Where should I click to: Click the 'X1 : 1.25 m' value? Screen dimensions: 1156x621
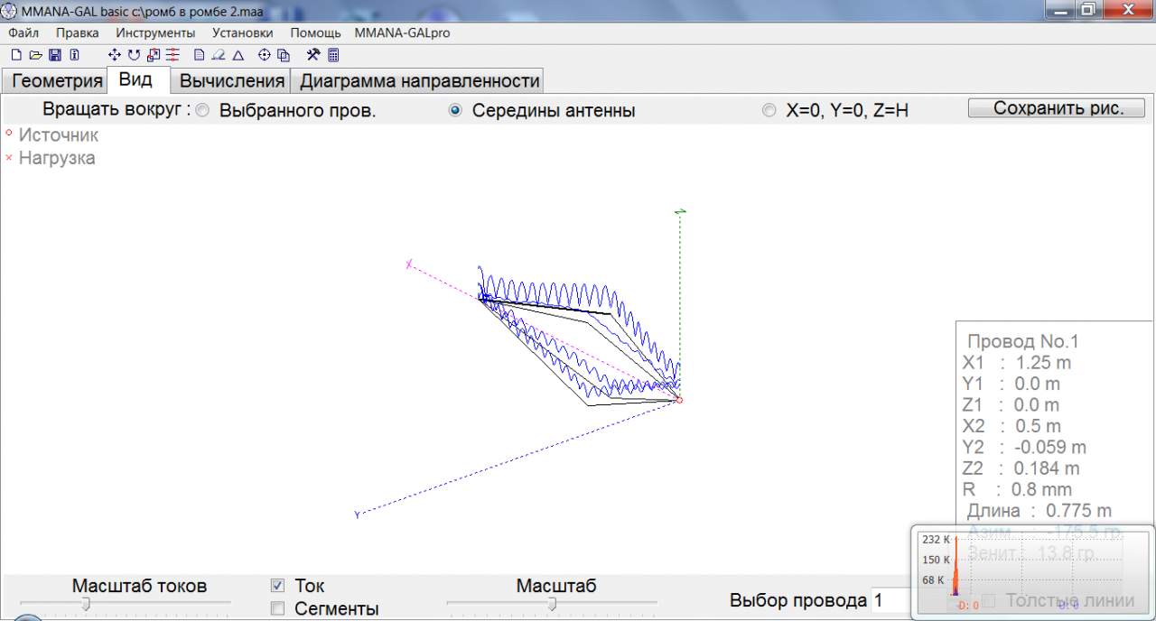click(1017, 363)
